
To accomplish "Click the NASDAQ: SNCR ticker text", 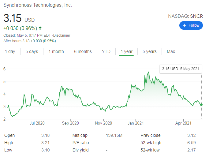I will click(x=185, y=16).
